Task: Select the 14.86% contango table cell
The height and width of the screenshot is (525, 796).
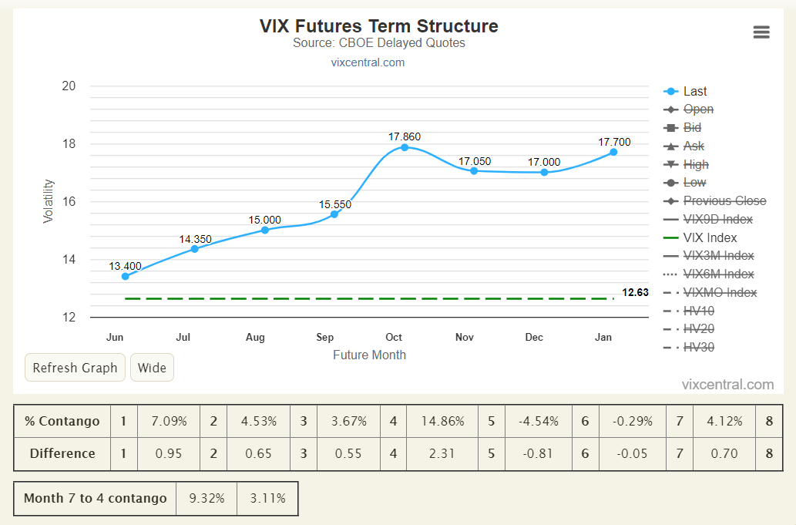Action: coord(442,421)
